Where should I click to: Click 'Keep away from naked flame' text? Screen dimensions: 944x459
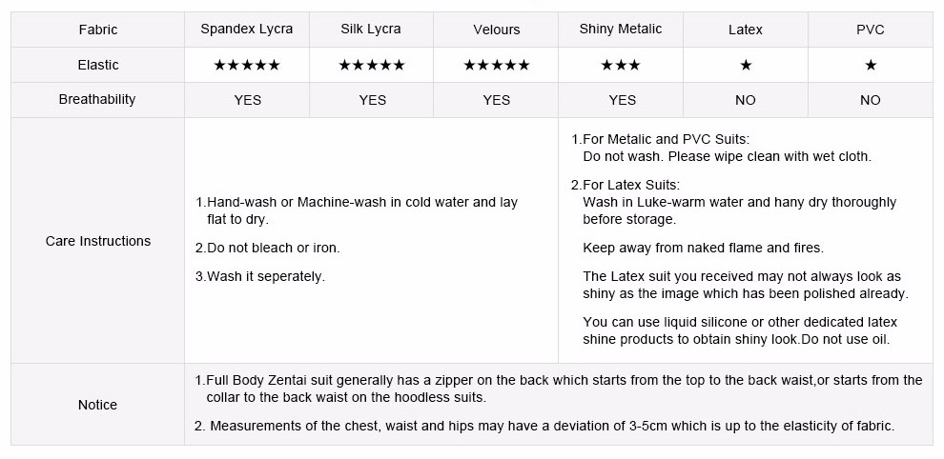point(703,249)
